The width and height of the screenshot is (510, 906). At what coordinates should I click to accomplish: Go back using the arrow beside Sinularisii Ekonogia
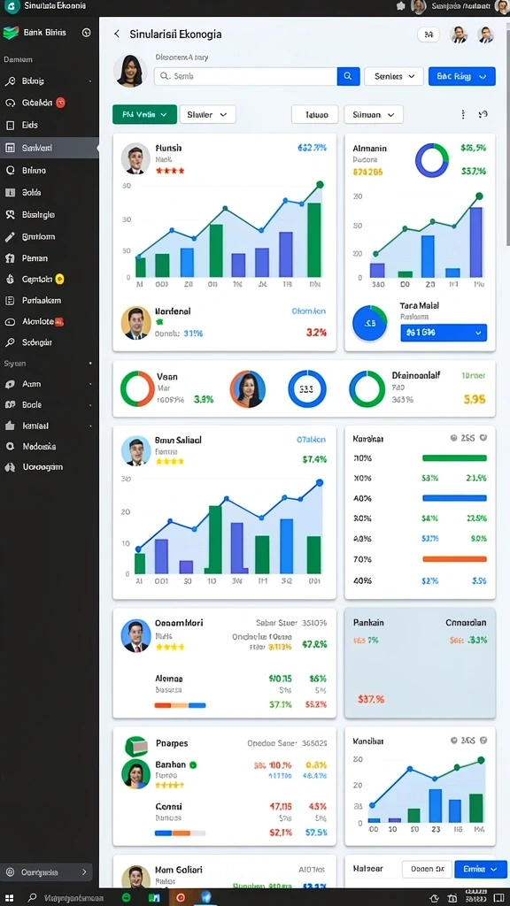pos(117,35)
